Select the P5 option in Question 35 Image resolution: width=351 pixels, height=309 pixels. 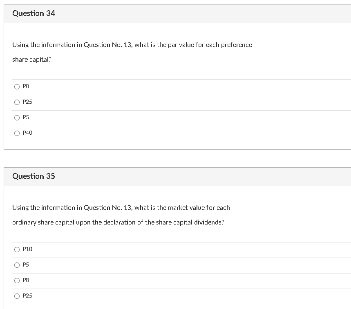tap(17, 265)
